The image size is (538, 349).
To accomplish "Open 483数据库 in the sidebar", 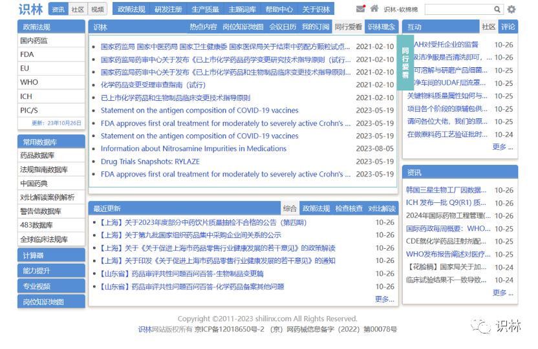I will pos(51,226).
